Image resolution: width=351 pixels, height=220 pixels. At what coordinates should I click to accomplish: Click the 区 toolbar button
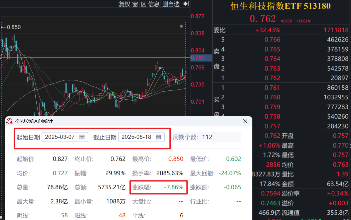tap(143, 4)
